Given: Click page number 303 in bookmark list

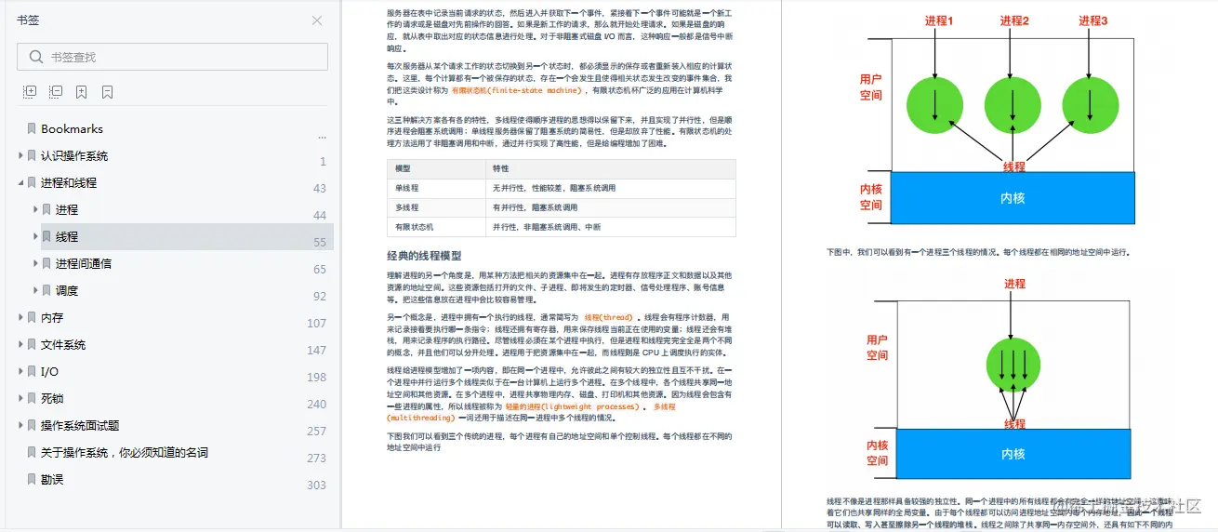Looking at the screenshot, I should pyautogui.click(x=317, y=485).
